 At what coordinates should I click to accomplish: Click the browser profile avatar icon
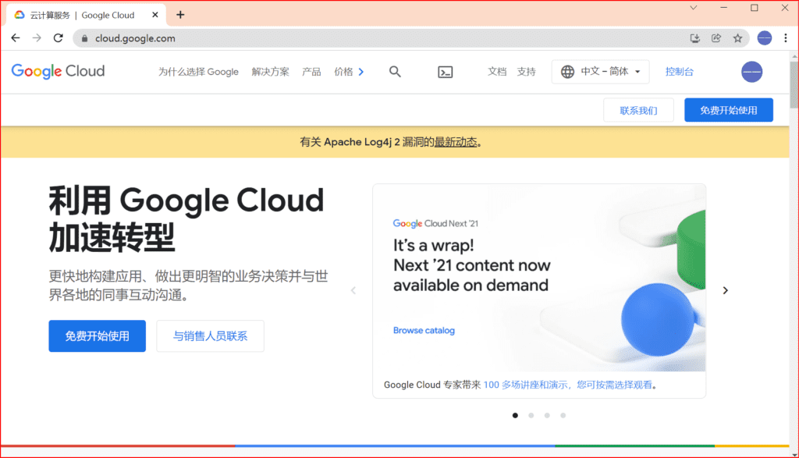click(x=763, y=37)
